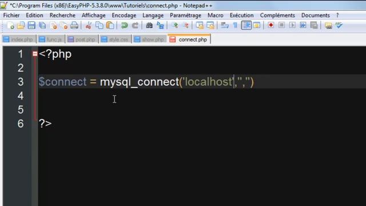Run the macro multiple times icon

tap(303, 25)
